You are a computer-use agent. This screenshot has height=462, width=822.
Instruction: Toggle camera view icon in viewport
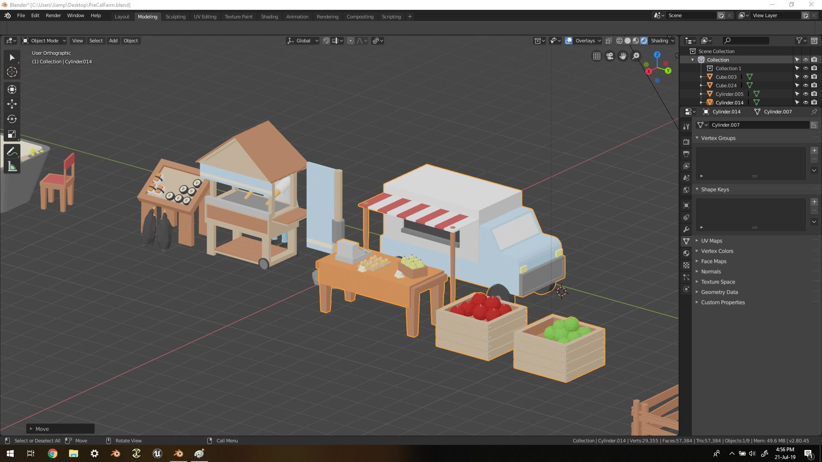(x=610, y=56)
